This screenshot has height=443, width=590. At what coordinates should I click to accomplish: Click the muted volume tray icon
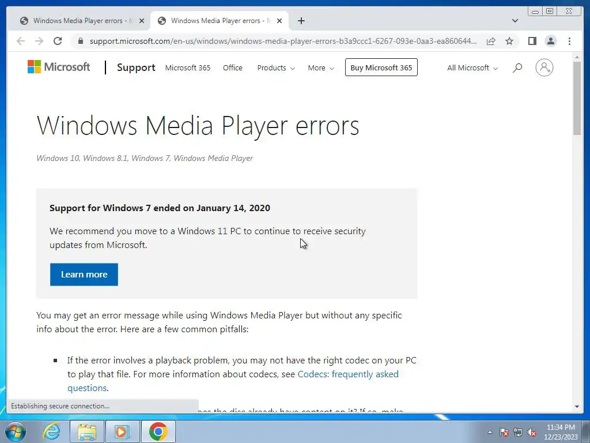532,432
